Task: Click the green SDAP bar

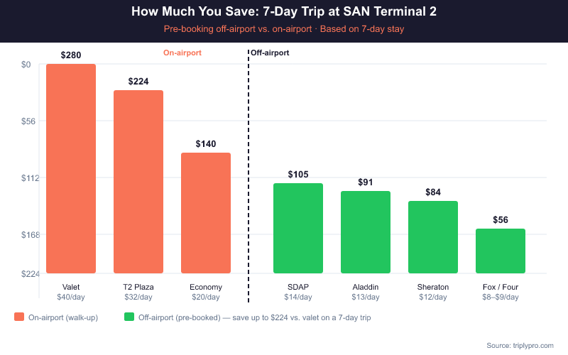Action: [x=298, y=228]
